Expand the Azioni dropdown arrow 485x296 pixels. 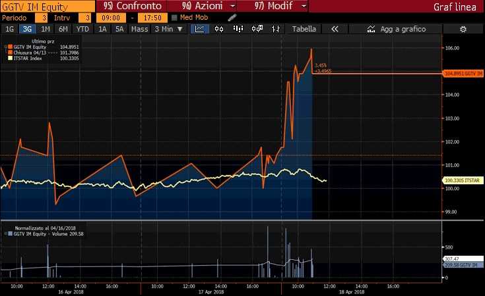coord(232,6)
